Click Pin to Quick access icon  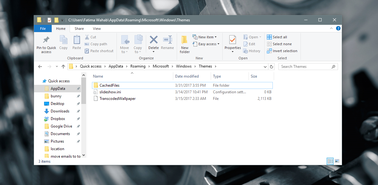tap(46, 40)
